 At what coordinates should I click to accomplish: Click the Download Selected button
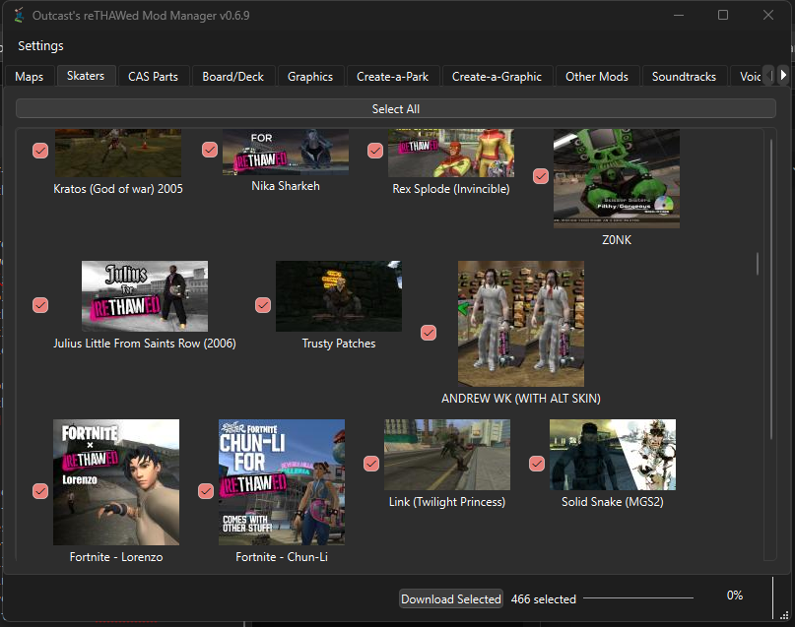click(451, 599)
